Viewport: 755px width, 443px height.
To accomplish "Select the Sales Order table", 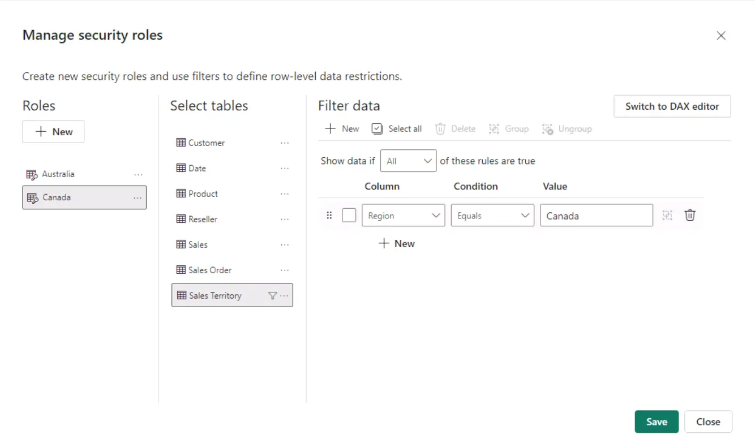I will tap(209, 270).
